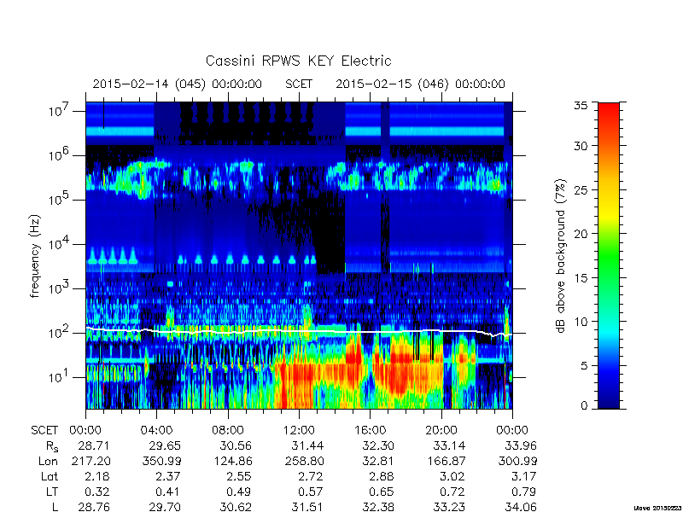Screen dimensions: 683x512
Task: Click the longitude value 166.87
Action: click(446, 461)
